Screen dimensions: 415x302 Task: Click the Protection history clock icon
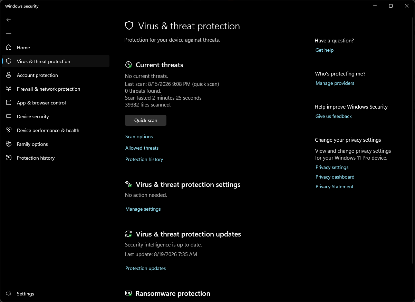coord(9,158)
